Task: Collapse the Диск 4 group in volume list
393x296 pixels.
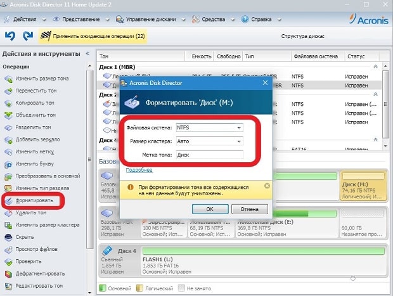Action: click(375, 139)
